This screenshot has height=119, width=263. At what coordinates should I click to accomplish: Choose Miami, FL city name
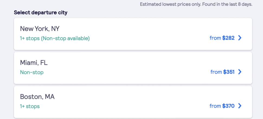tap(34, 63)
